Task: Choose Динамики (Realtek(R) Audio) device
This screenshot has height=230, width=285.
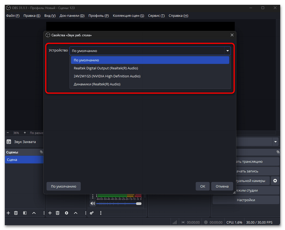Action: [150, 84]
